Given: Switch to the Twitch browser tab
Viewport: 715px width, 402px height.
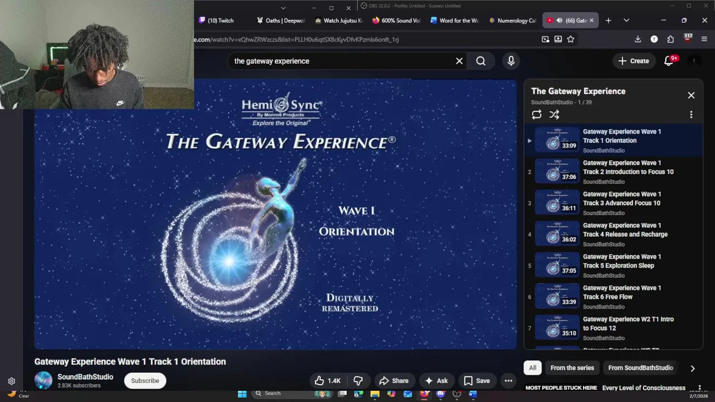Looking at the screenshot, I should click(x=221, y=21).
